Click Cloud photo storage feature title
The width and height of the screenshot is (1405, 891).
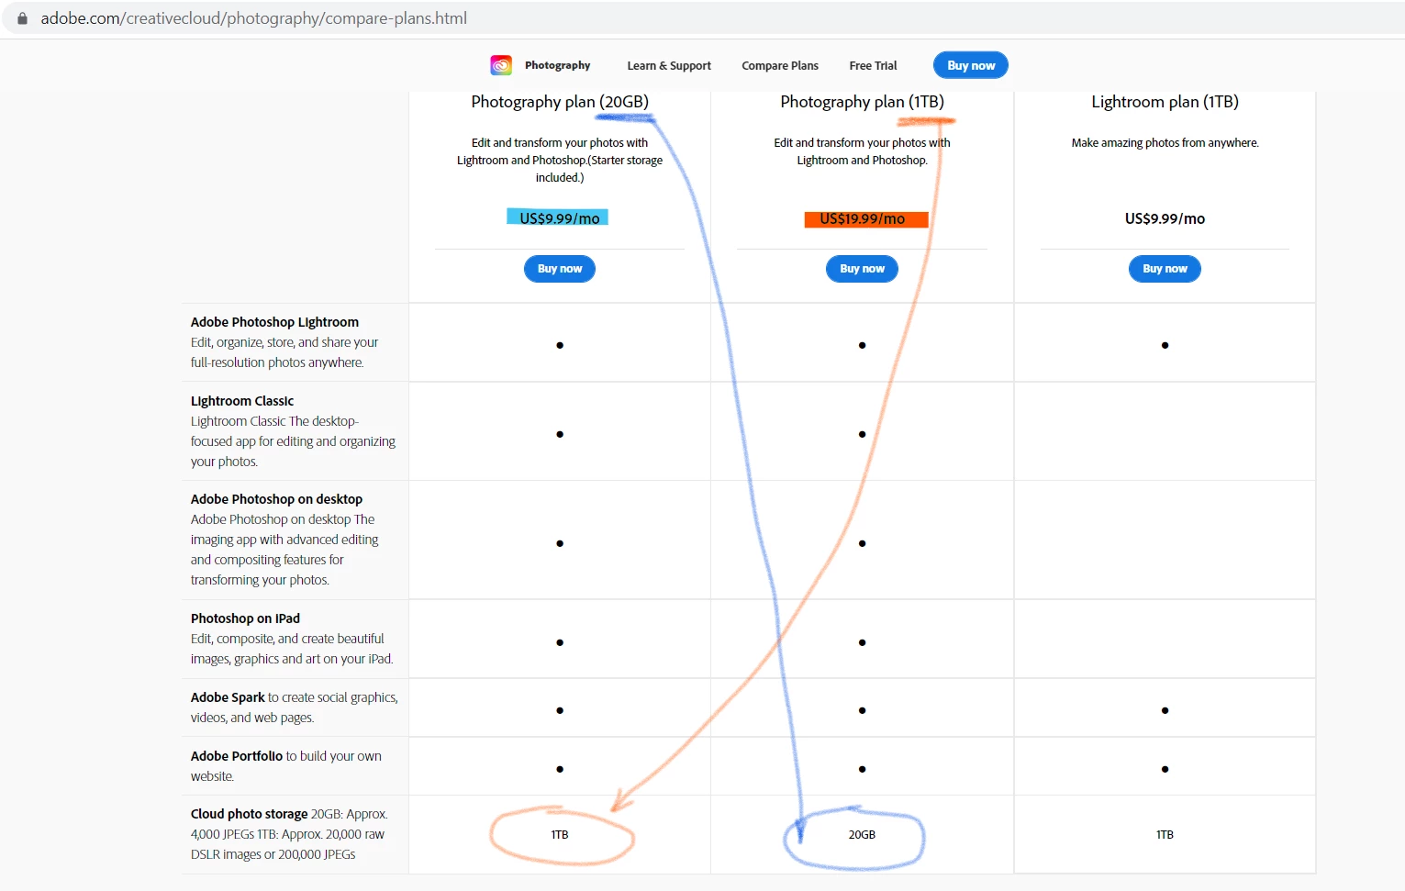point(249,814)
